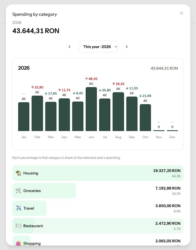196x250 pixels.
Task: Select the February bar in the chart
Action: coord(37,113)
